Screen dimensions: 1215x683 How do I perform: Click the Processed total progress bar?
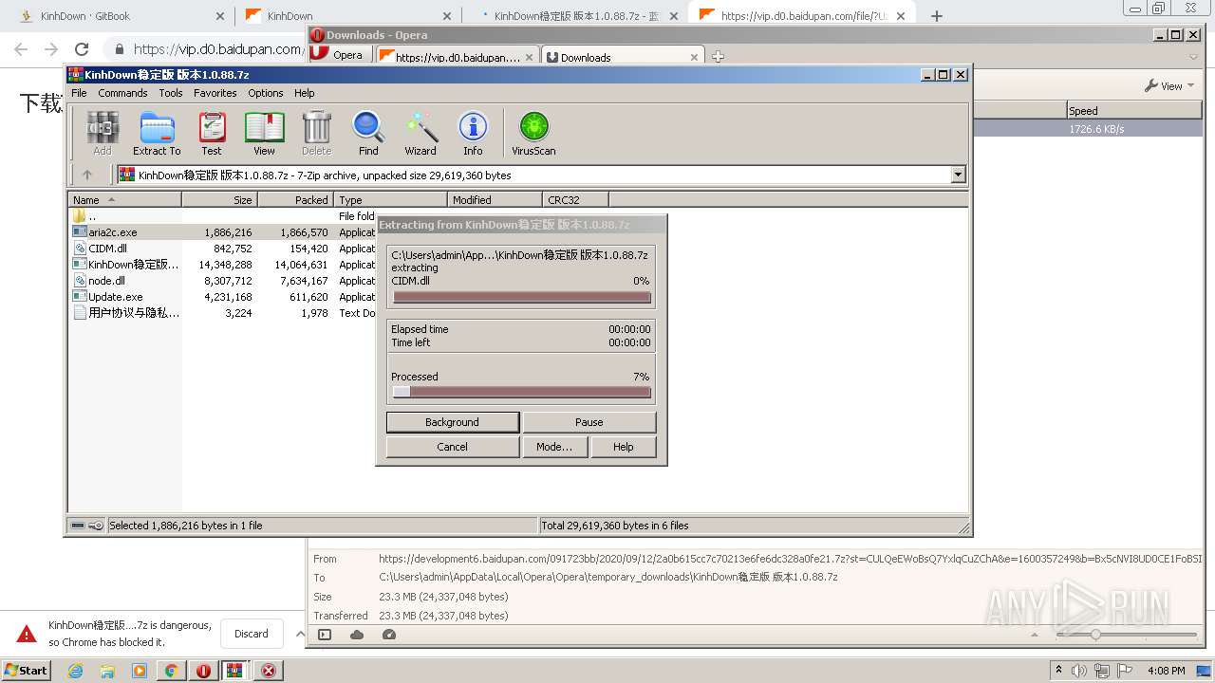coord(521,392)
